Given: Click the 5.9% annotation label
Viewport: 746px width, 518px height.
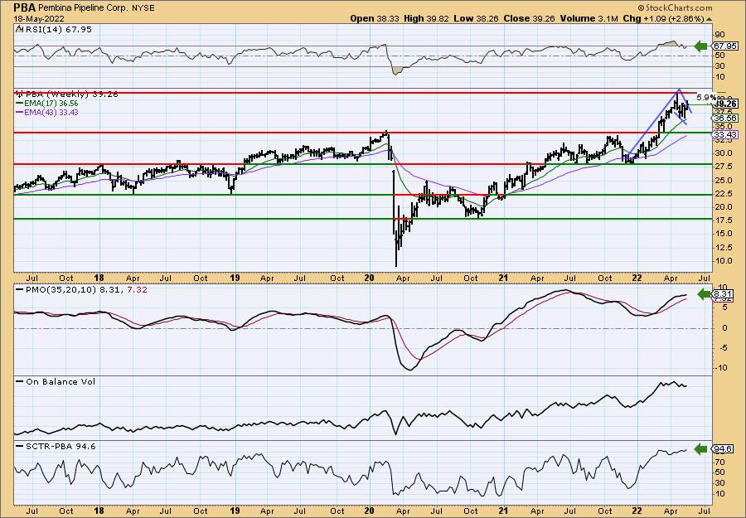Looking at the screenshot, I should (708, 96).
